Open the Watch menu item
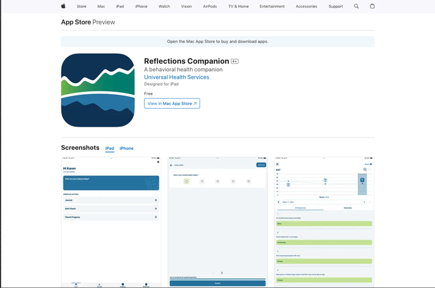The width and height of the screenshot is (435, 288). tap(164, 6)
